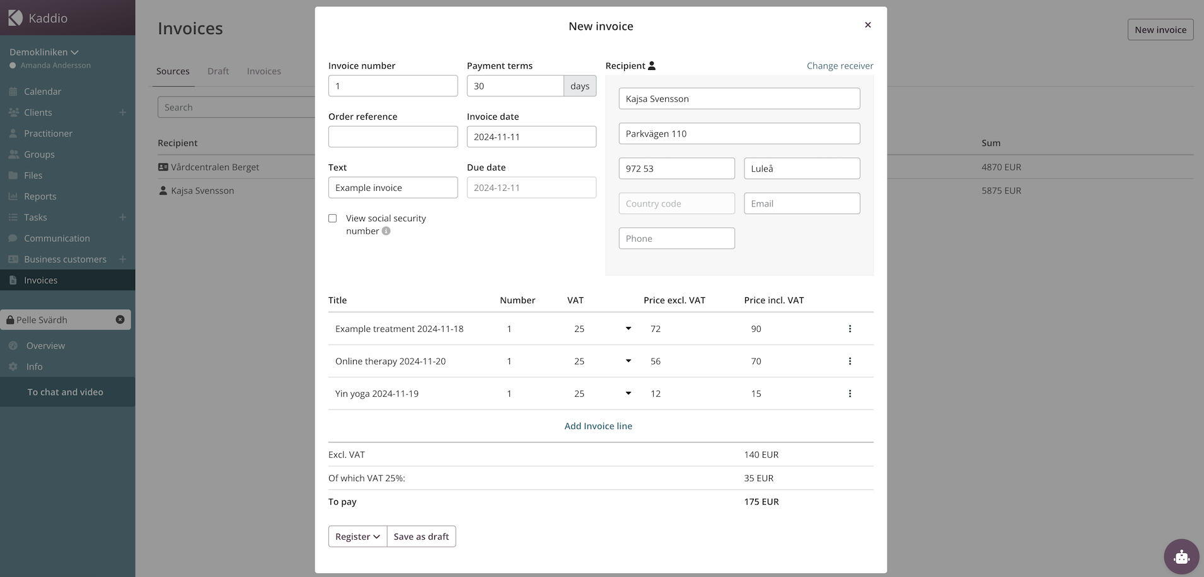1204x577 pixels.
Task: Click the Tasks list icon
Action: [x=13, y=217]
